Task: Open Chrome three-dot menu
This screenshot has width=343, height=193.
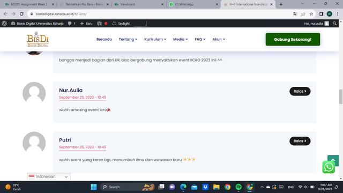Action: coord(338,14)
